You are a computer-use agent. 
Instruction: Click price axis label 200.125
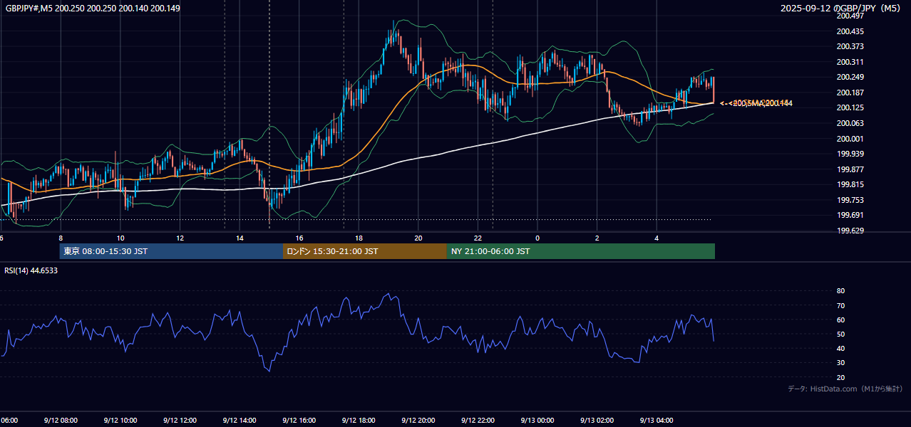coord(850,107)
